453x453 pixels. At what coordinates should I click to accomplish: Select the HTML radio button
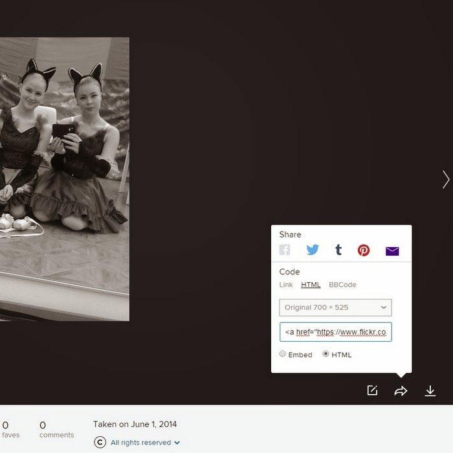coord(326,353)
